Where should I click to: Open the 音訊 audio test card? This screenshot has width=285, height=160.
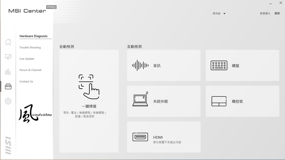click(x=164, y=66)
